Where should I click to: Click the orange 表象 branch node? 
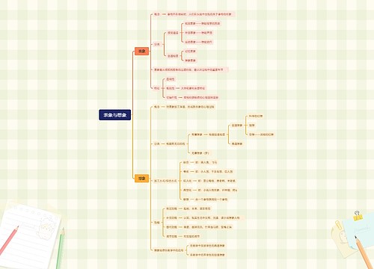pyautogui.click(x=141, y=51)
